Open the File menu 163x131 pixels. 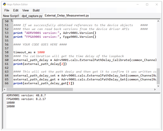(x=7, y=10)
